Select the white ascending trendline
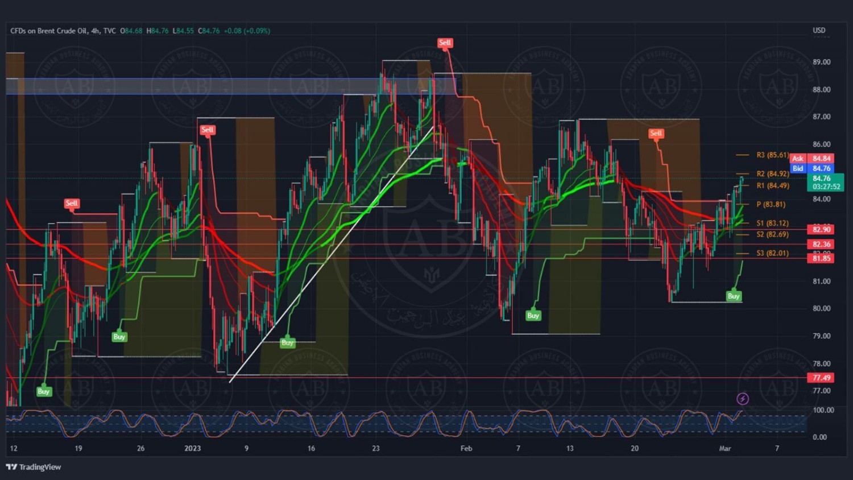853x480 pixels. tap(332, 254)
